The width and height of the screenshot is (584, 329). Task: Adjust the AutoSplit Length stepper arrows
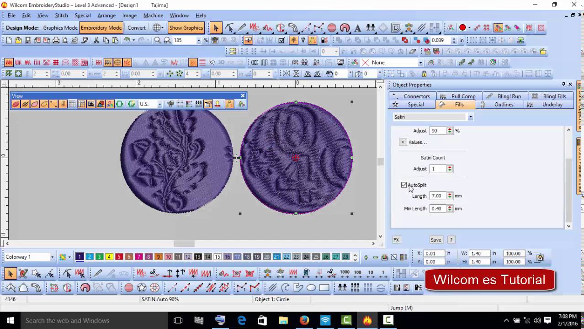click(x=450, y=196)
